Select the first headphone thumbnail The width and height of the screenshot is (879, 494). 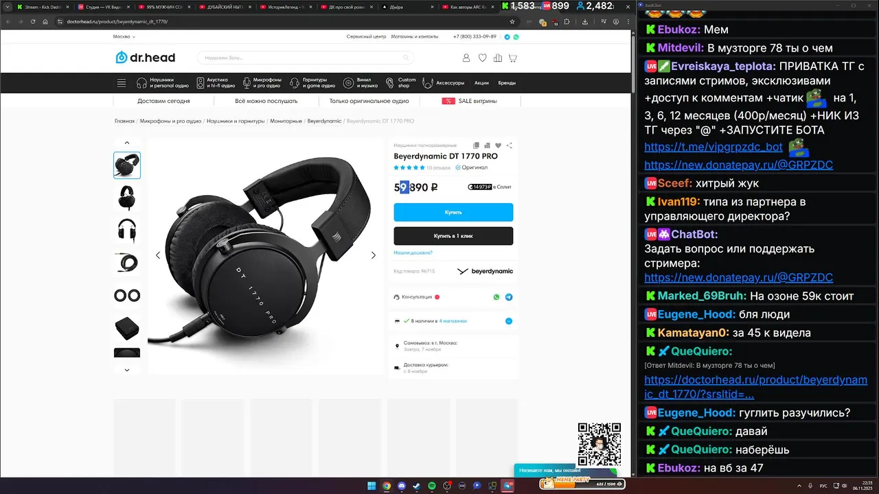tap(127, 165)
